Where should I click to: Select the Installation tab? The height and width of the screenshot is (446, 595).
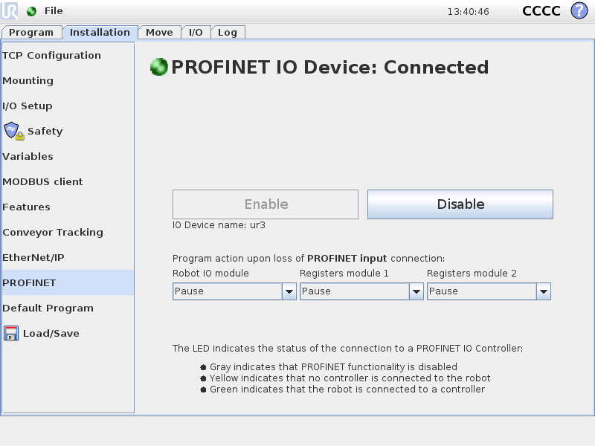tap(100, 32)
